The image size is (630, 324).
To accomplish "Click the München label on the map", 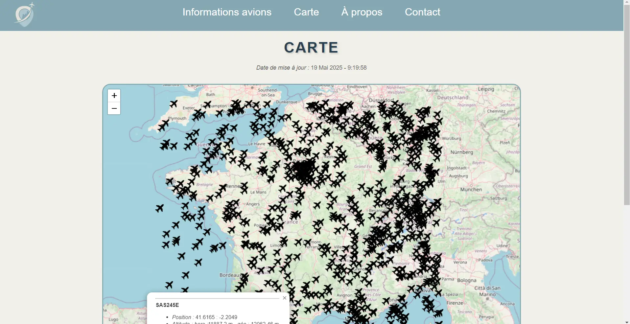I will pos(471,190).
